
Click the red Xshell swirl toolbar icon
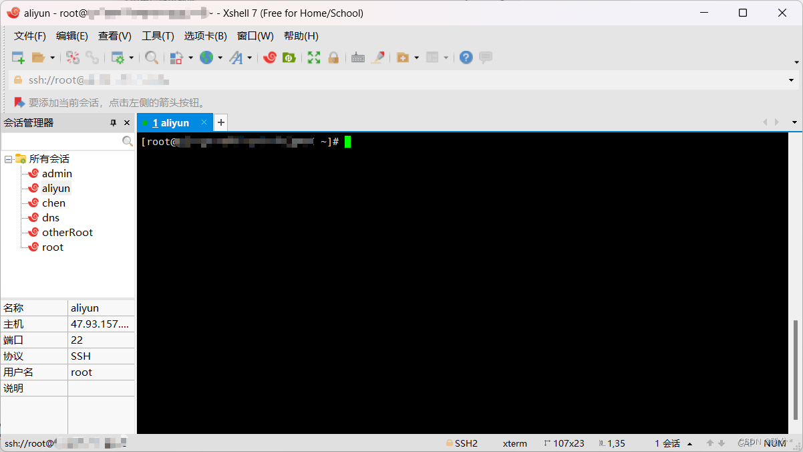270,58
